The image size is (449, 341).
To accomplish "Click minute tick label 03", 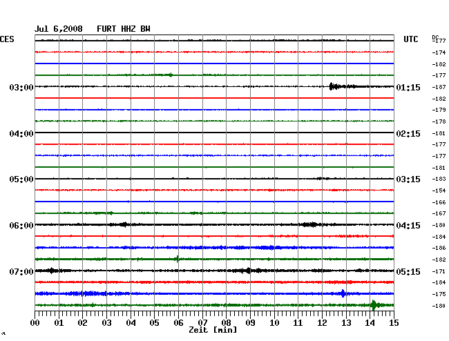I will 106,323.
